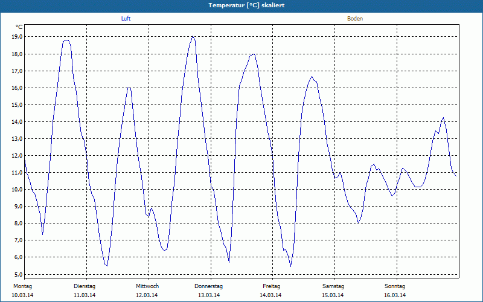Click the 6,0 y-axis value
The image size is (483, 302).
(x=19, y=257)
